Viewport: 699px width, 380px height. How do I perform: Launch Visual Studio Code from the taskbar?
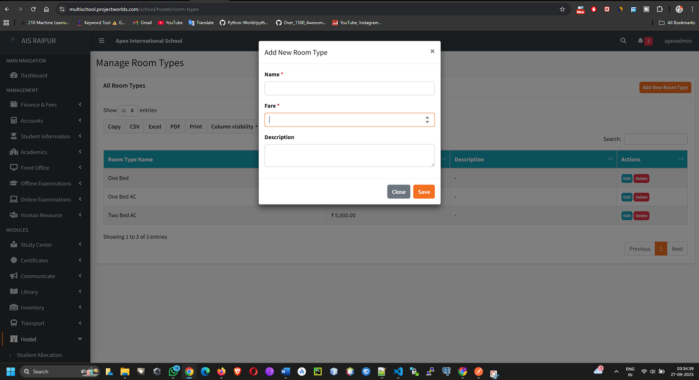coord(398,371)
